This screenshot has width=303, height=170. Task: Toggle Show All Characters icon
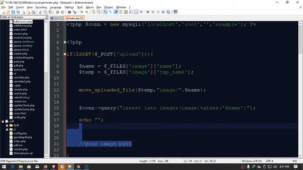coord(110,12)
